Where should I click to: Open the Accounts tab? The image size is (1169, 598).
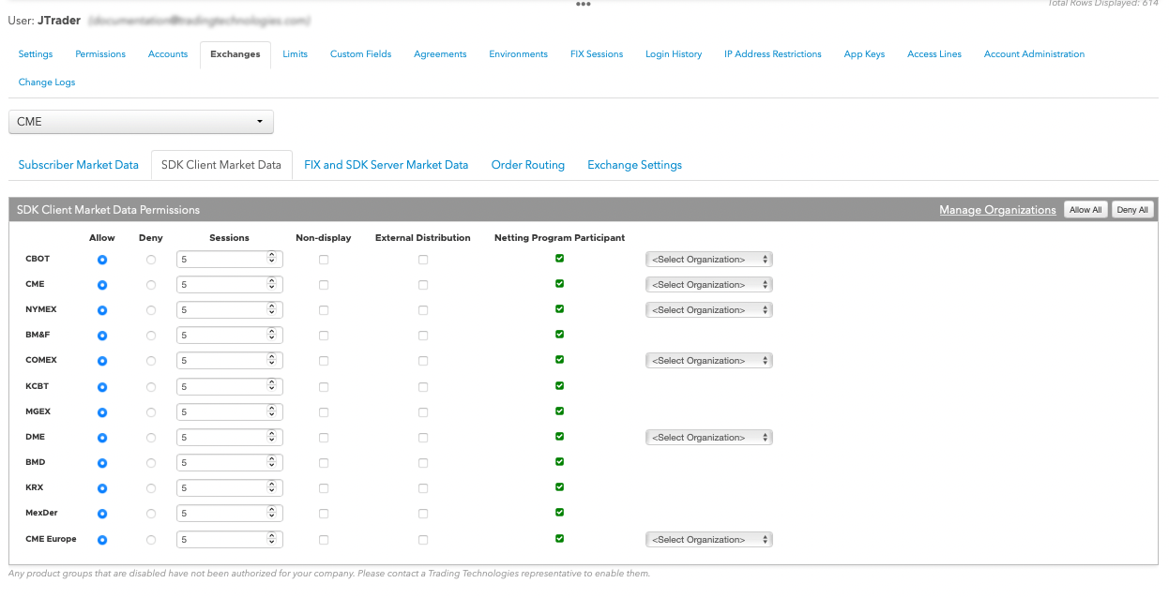point(168,54)
